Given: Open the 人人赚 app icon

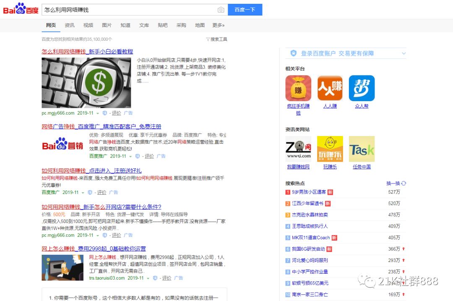Looking at the screenshot, I should (330, 88).
